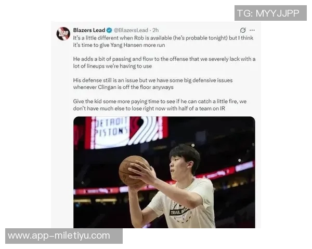Image resolution: width=312 pixels, height=249 pixels.
Task: Visit the @BlazersLead handle link
Action: [x=131, y=30]
